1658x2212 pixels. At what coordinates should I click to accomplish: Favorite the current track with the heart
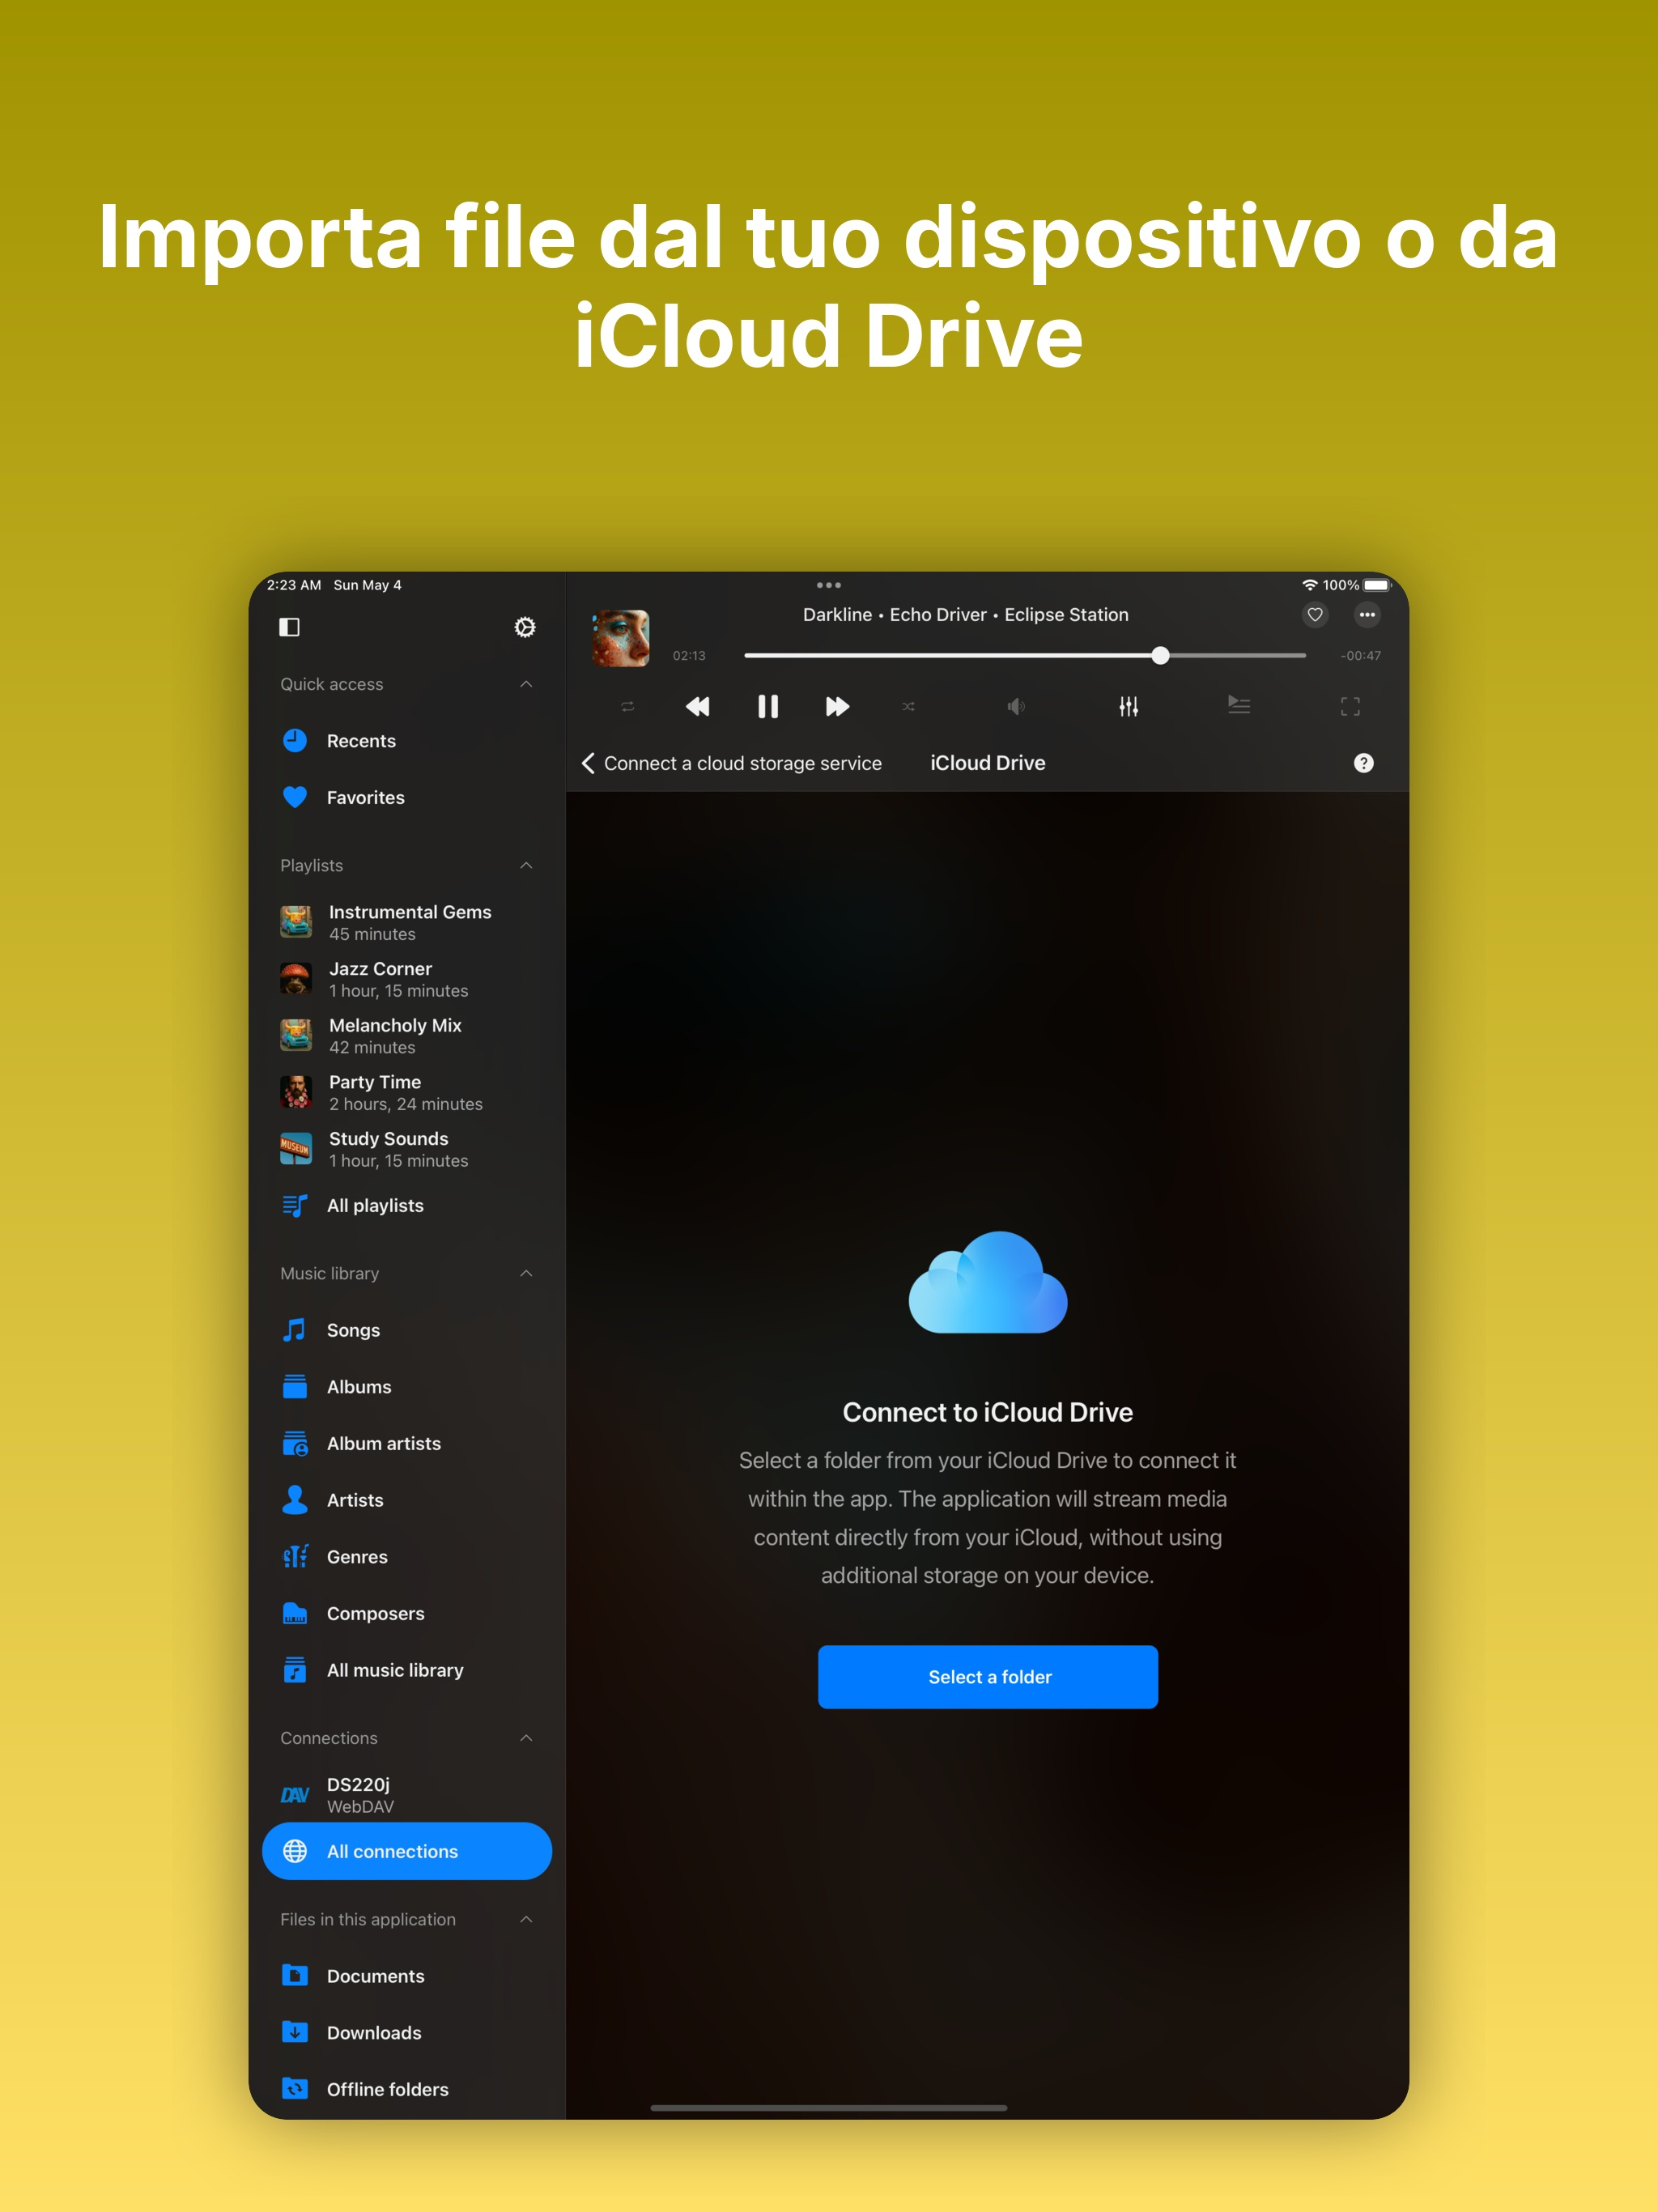coord(1315,615)
